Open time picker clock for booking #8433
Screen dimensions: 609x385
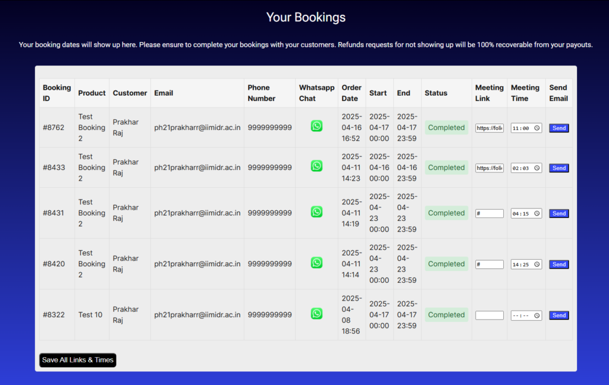click(x=537, y=168)
